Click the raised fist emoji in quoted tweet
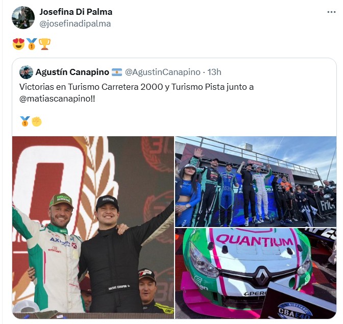Screen dimensions: 343x324 pyautogui.click(x=37, y=121)
